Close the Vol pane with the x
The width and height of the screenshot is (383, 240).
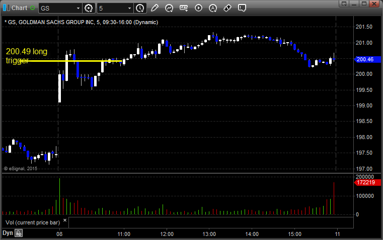65,220
